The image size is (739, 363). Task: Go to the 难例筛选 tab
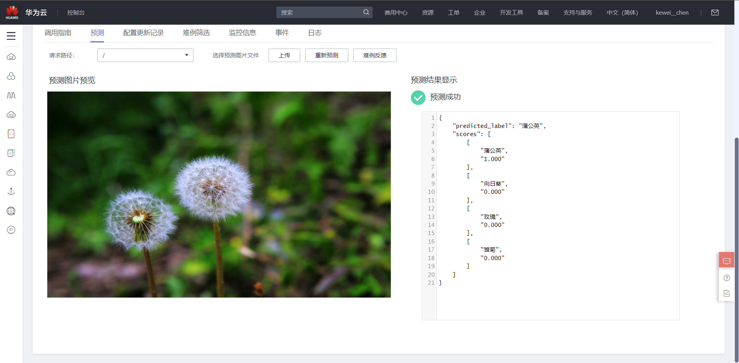196,33
